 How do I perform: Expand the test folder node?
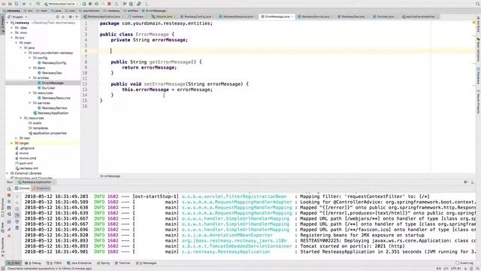(x=17, y=139)
